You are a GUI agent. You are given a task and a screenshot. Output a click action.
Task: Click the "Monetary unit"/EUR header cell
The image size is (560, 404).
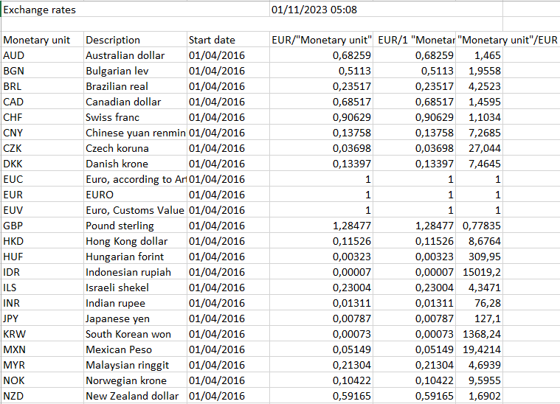pos(508,40)
